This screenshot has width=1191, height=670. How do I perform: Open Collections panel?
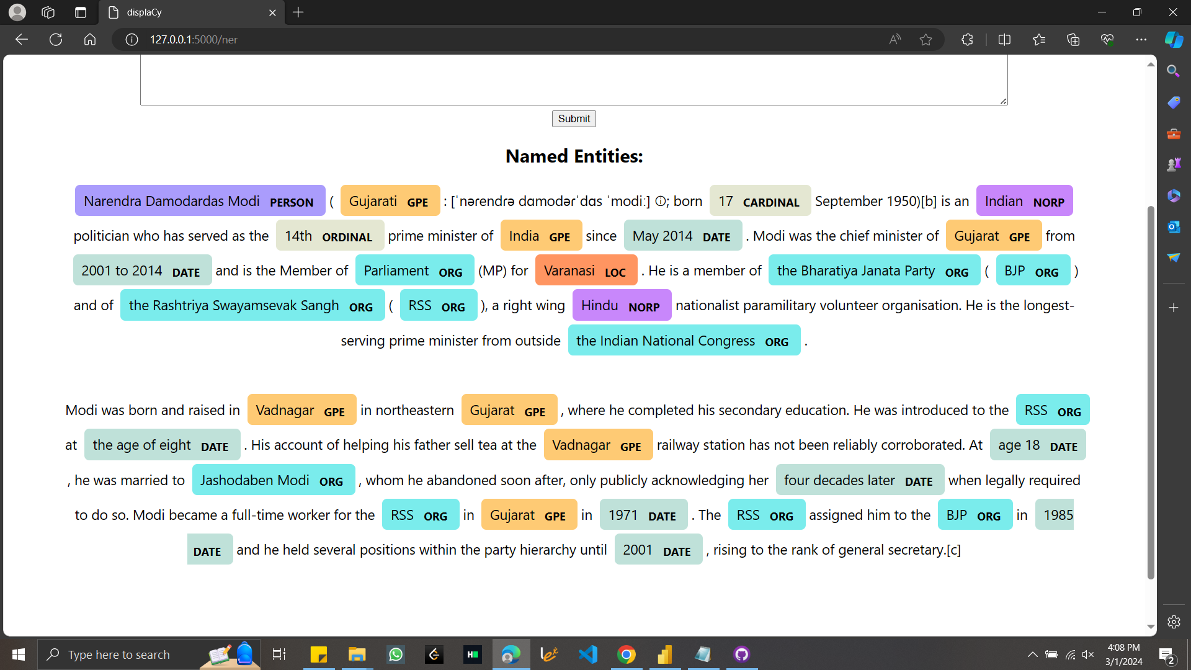click(x=1073, y=39)
